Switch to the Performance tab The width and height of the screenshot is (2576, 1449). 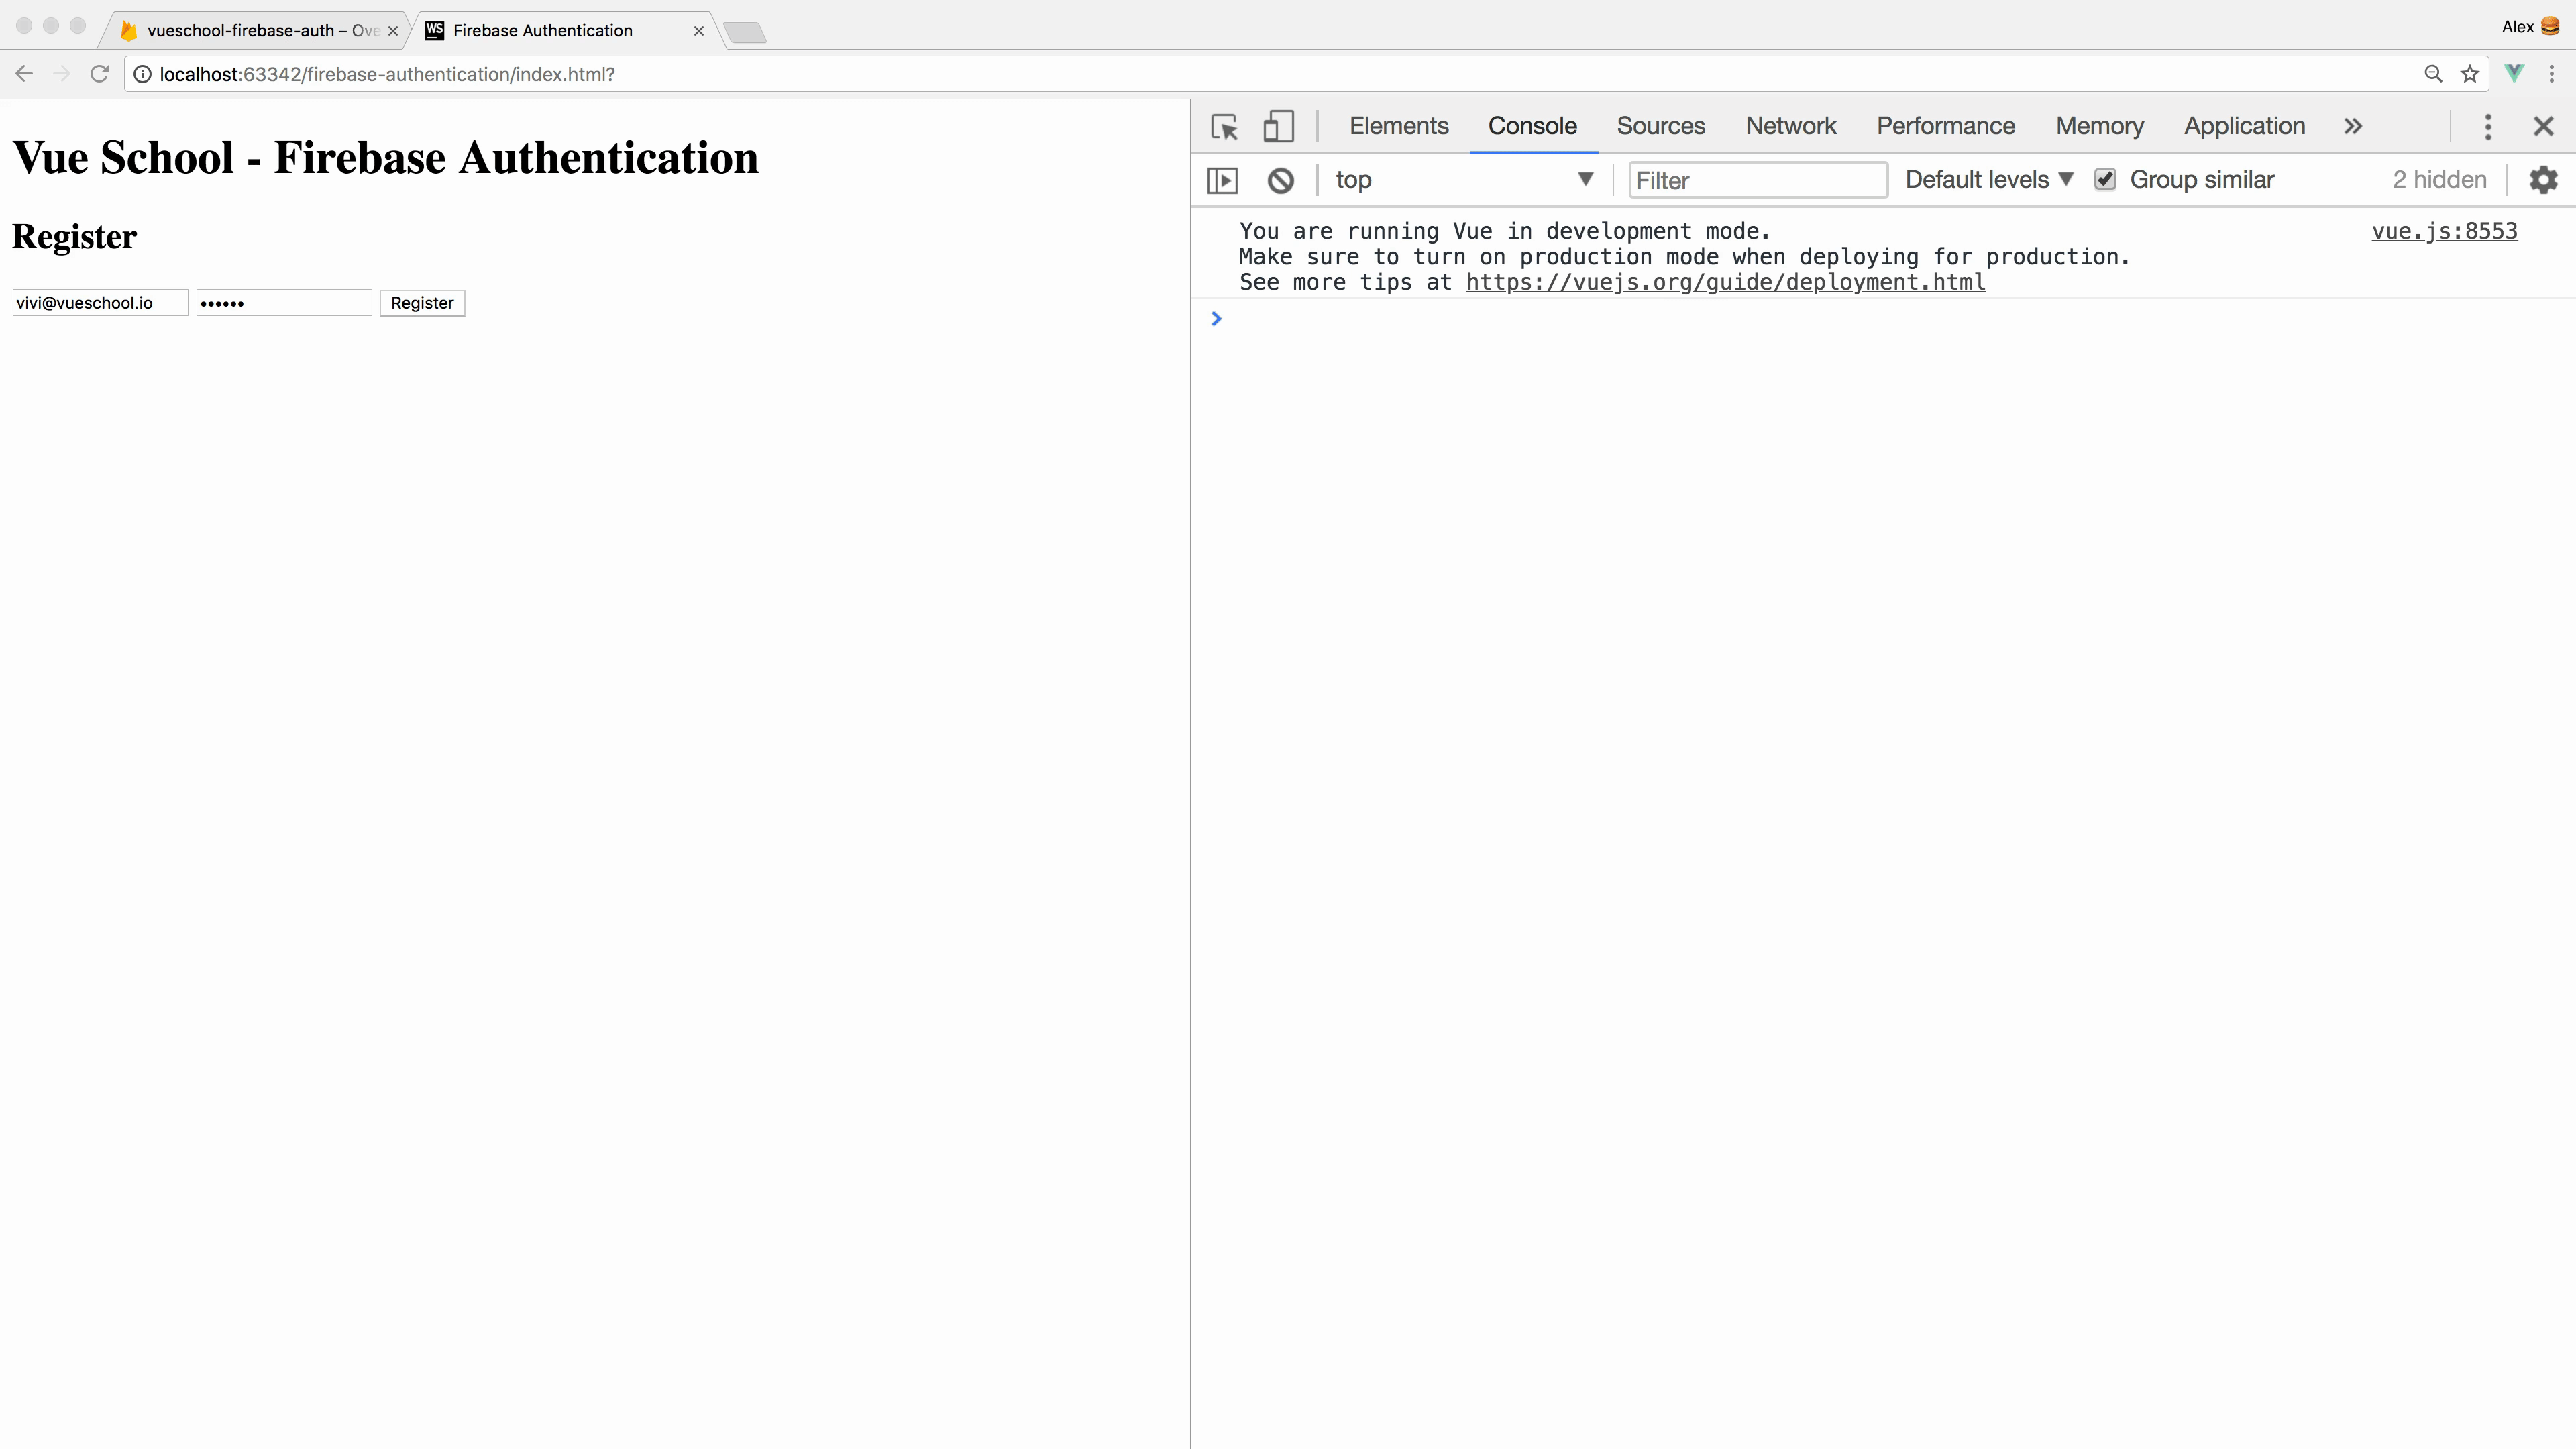1945,126
